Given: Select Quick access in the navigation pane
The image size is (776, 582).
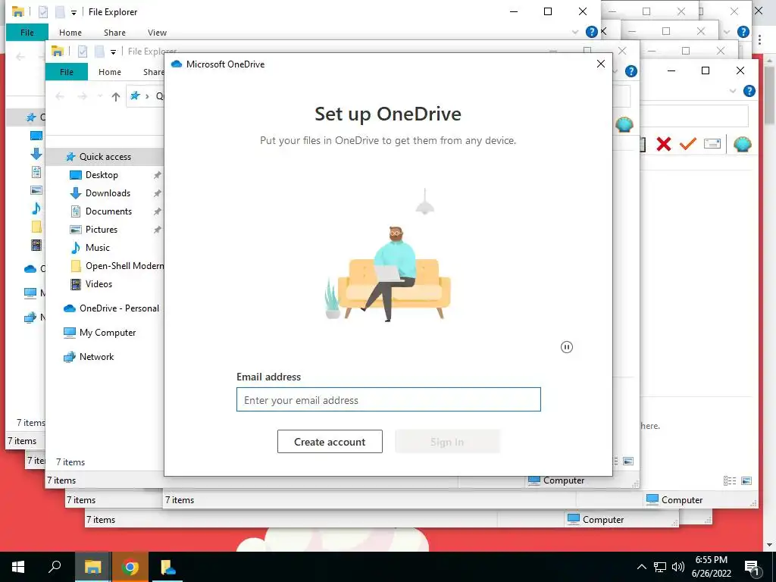Looking at the screenshot, I should tap(105, 157).
